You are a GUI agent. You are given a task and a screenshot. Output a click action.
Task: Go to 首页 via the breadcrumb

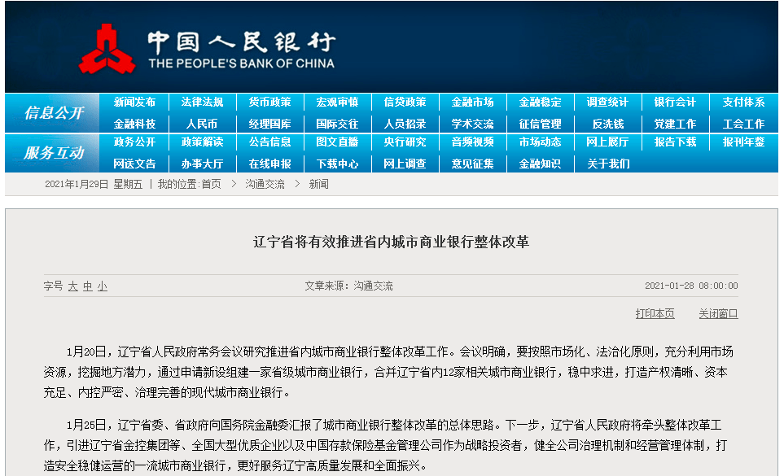pyautogui.click(x=210, y=183)
